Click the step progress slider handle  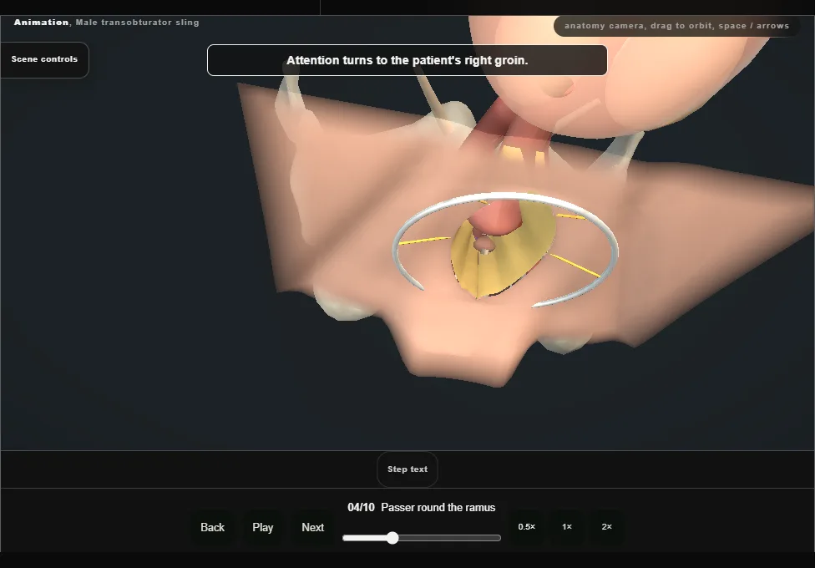pos(392,538)
